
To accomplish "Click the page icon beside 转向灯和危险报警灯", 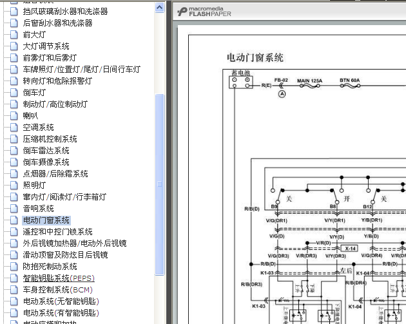I will [14, 81].
